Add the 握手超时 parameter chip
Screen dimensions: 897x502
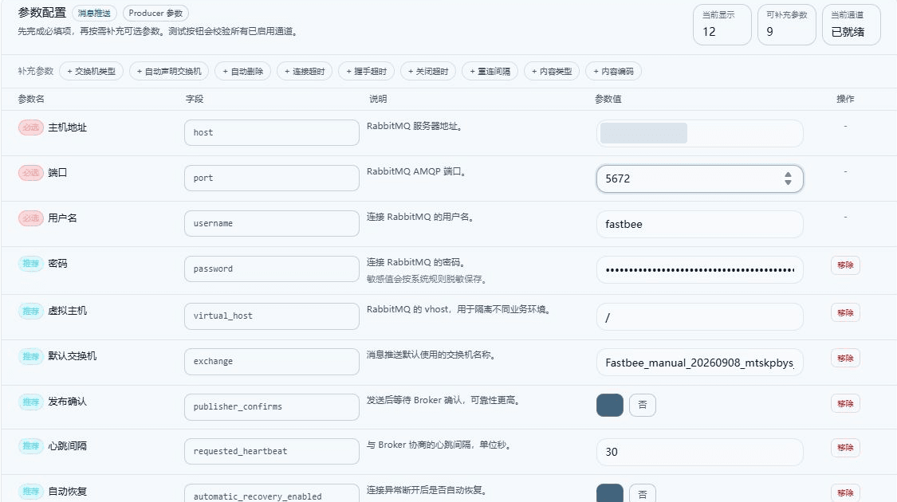[x=366, y=72]
